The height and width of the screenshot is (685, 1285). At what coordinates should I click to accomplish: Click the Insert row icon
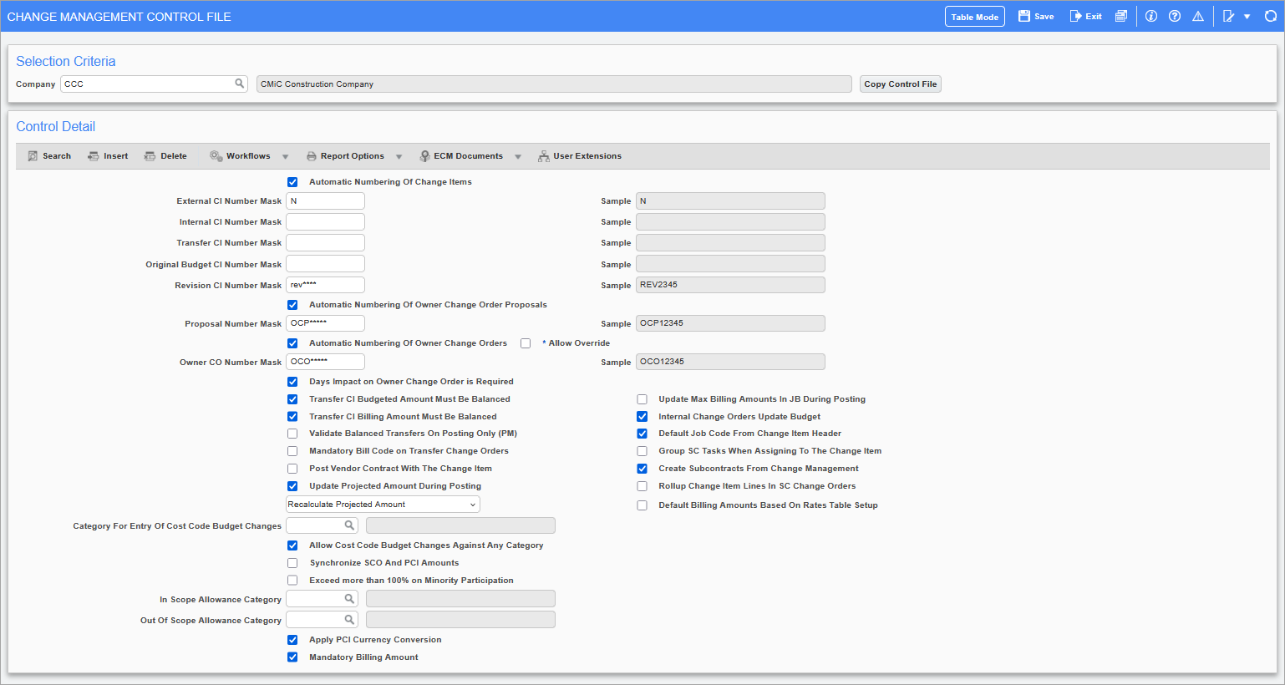click(x=94, y=156)
